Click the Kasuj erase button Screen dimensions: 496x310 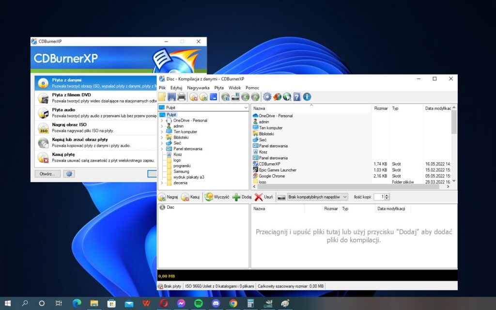(x=190, y=197)
